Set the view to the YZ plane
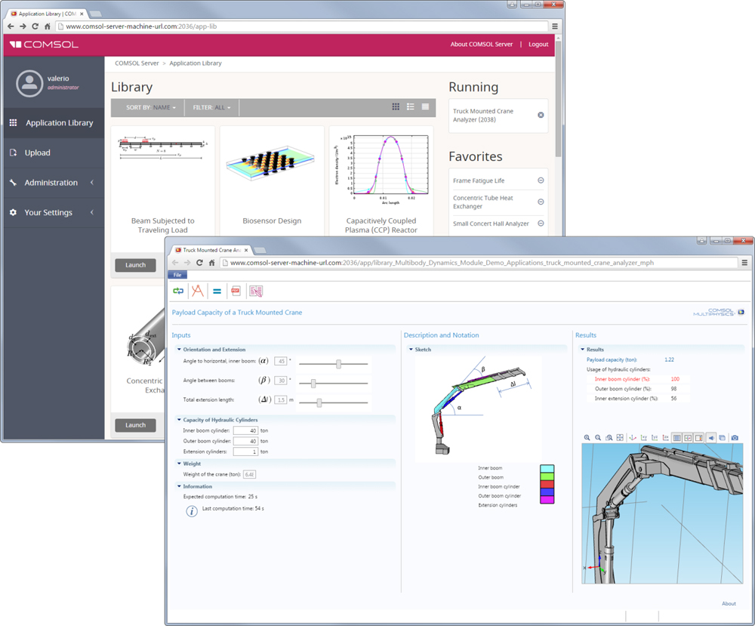Image resolution: width=755 pixels, height=626 pixels. pyautogui.click(x=655, y=438)
